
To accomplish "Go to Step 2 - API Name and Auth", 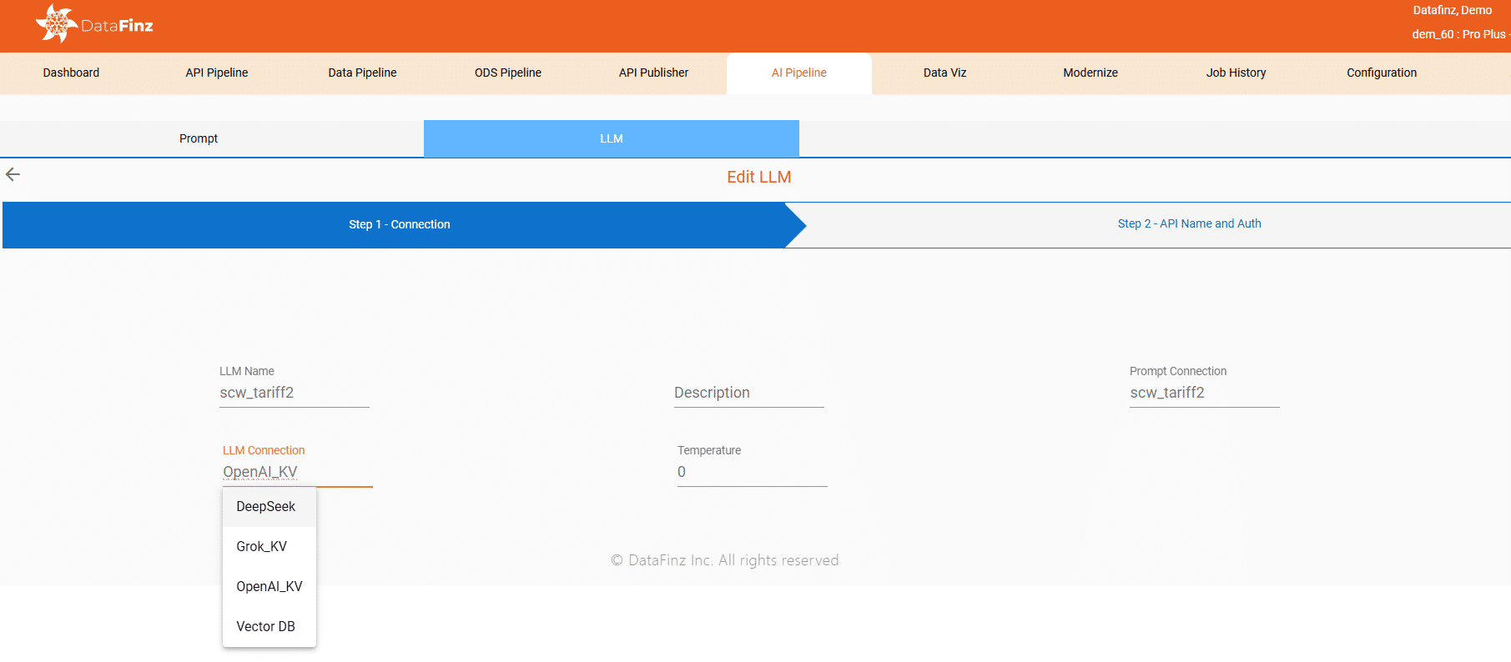I will tap(1189, 224).
